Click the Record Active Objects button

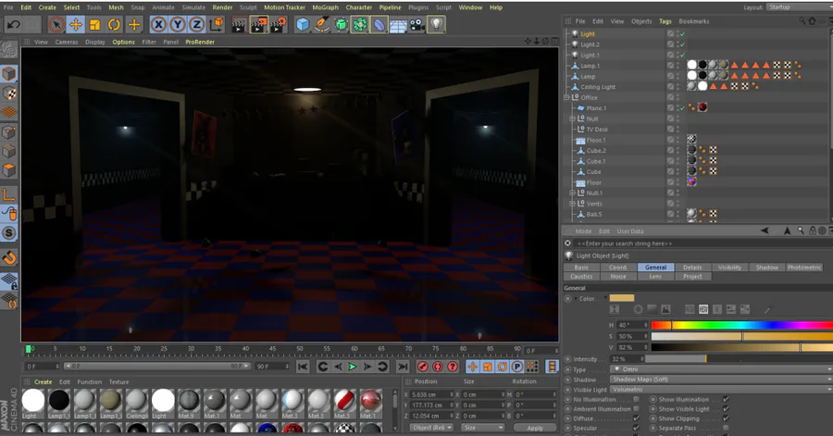[x=423, y=367]
